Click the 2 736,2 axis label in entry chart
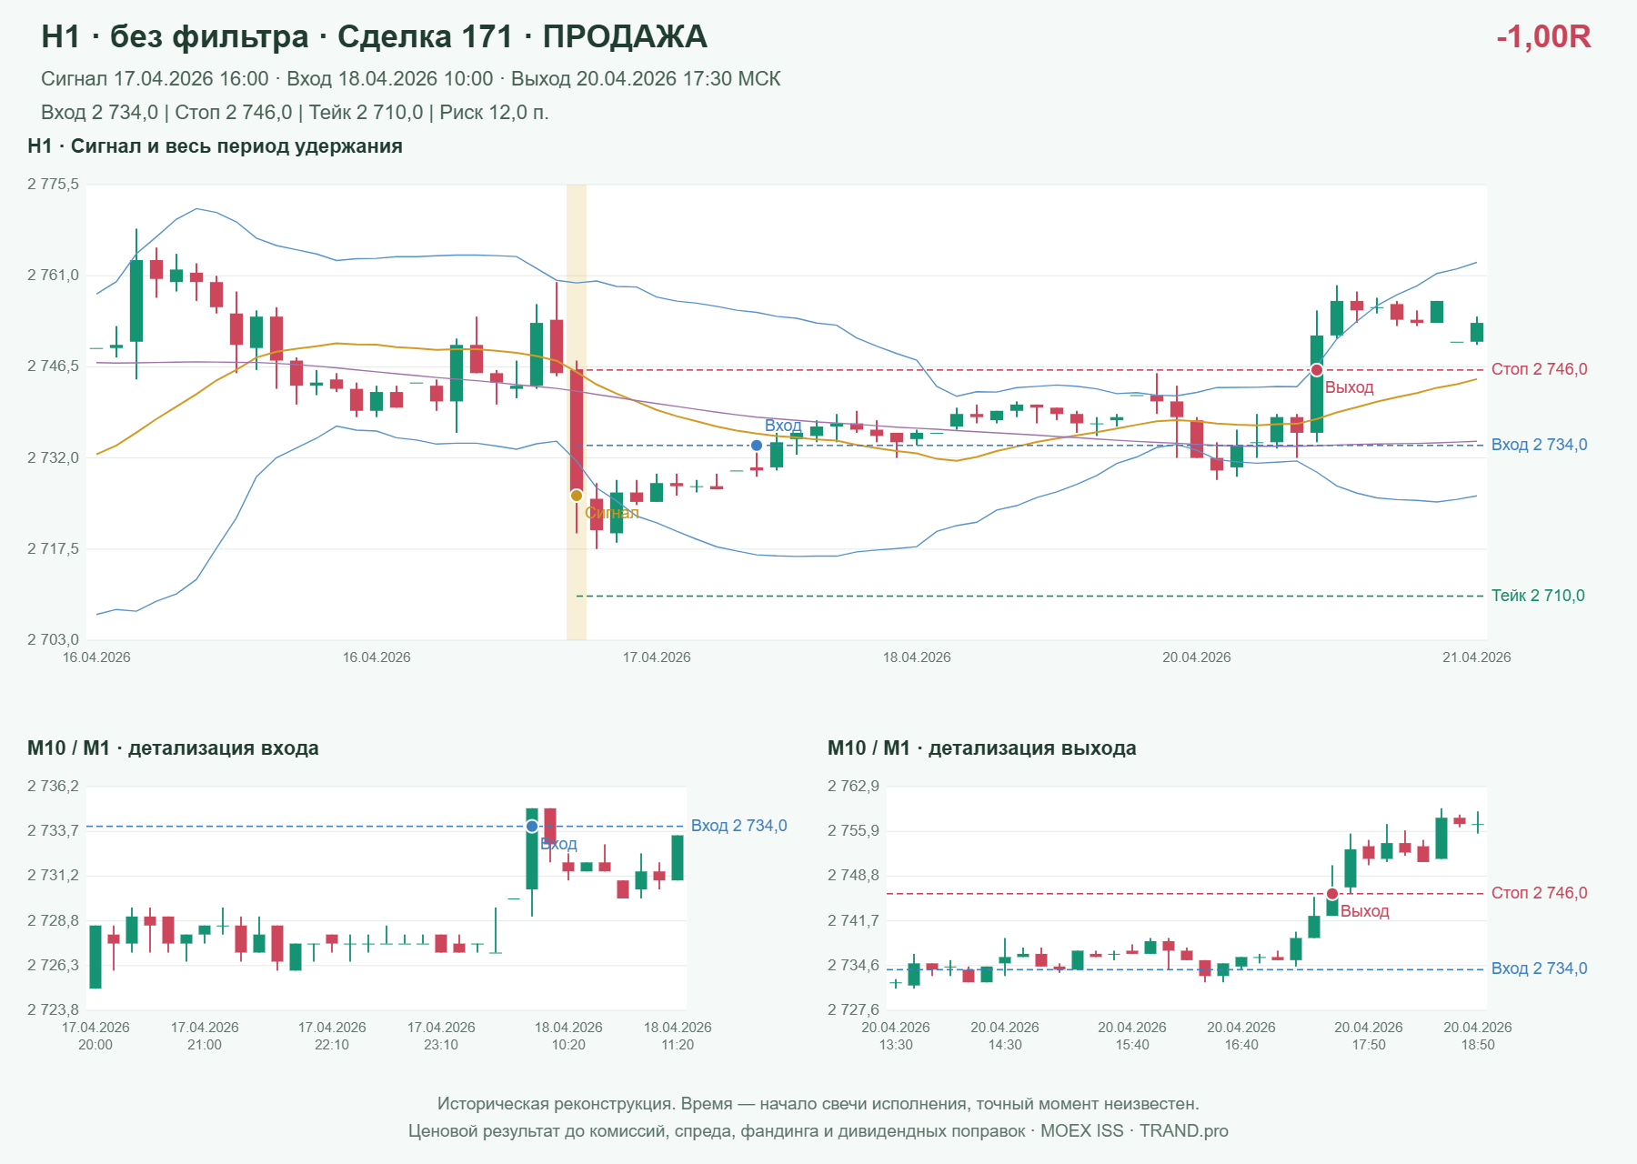Screen dimensions: 1637x1164 [53, 787]
